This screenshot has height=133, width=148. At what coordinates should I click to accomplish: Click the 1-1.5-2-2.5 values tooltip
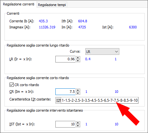click(x=100, y=100)
